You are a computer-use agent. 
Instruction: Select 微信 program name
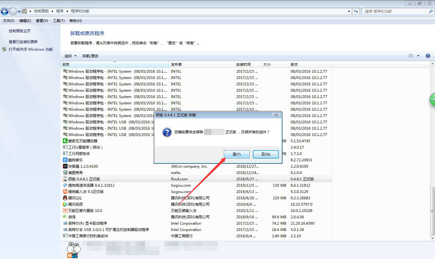coord(72,217)
